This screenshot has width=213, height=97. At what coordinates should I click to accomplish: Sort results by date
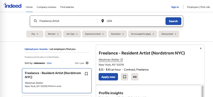49,63
